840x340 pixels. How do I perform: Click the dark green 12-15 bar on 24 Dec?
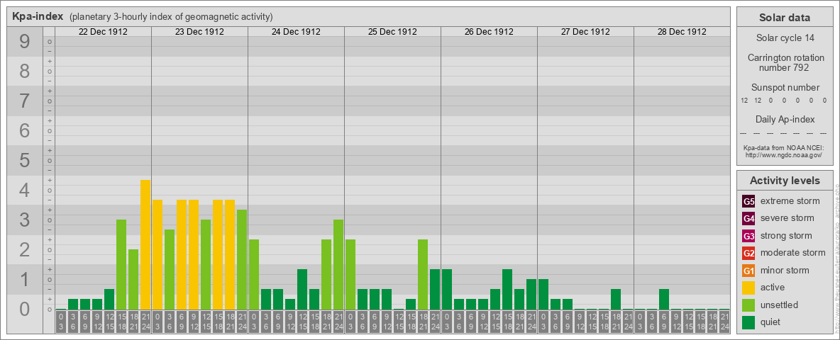point(302,289)
